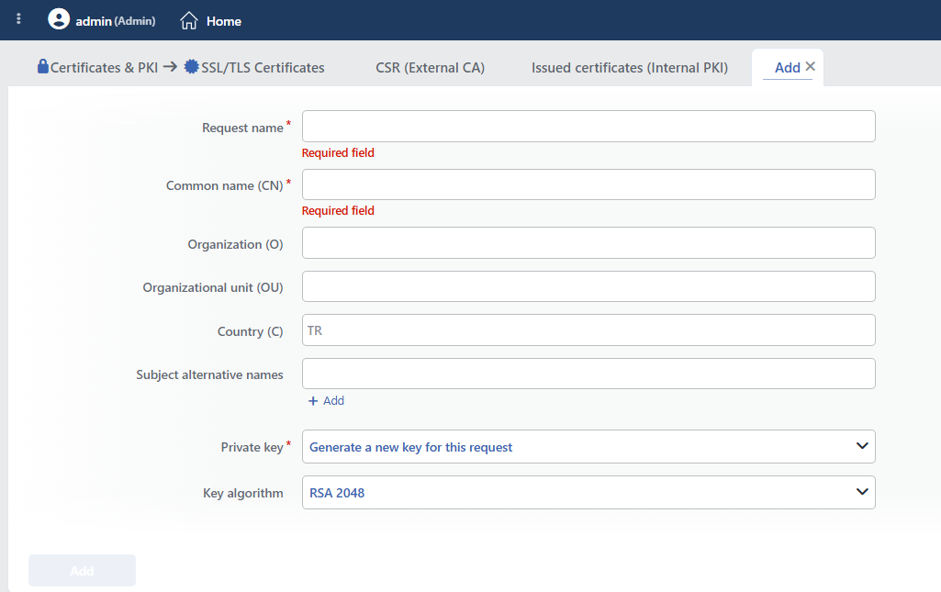Focus the Request name input field
The width and height of the screenshot is (941, 592).
[x=588, y=126]
